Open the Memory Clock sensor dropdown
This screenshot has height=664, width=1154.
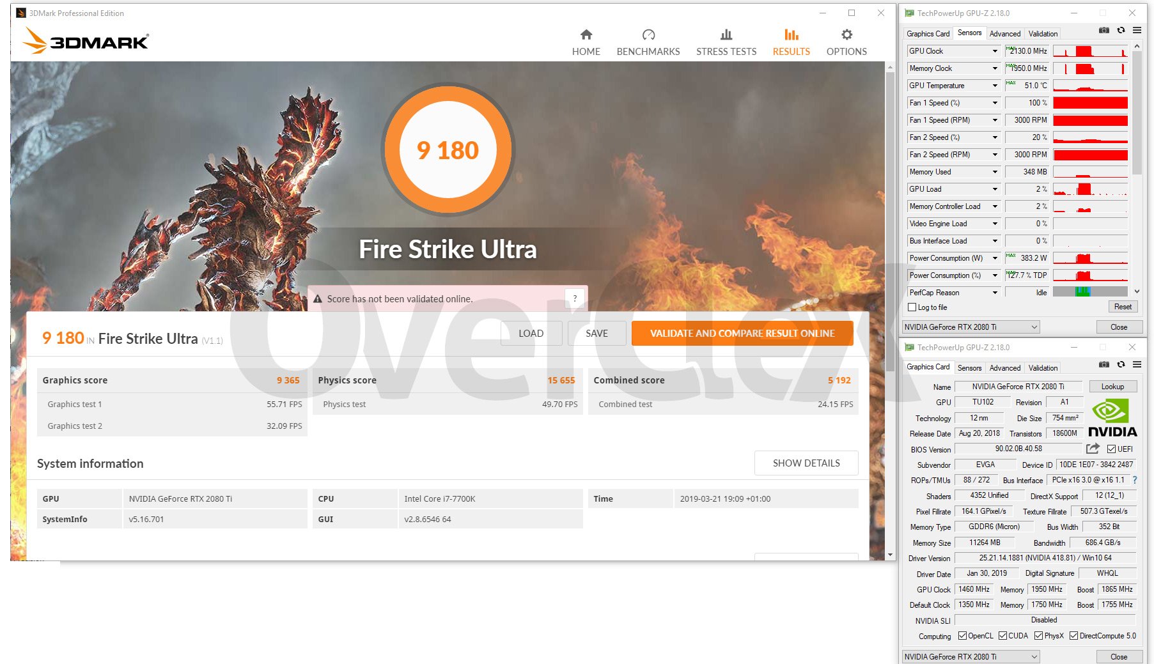995,68
